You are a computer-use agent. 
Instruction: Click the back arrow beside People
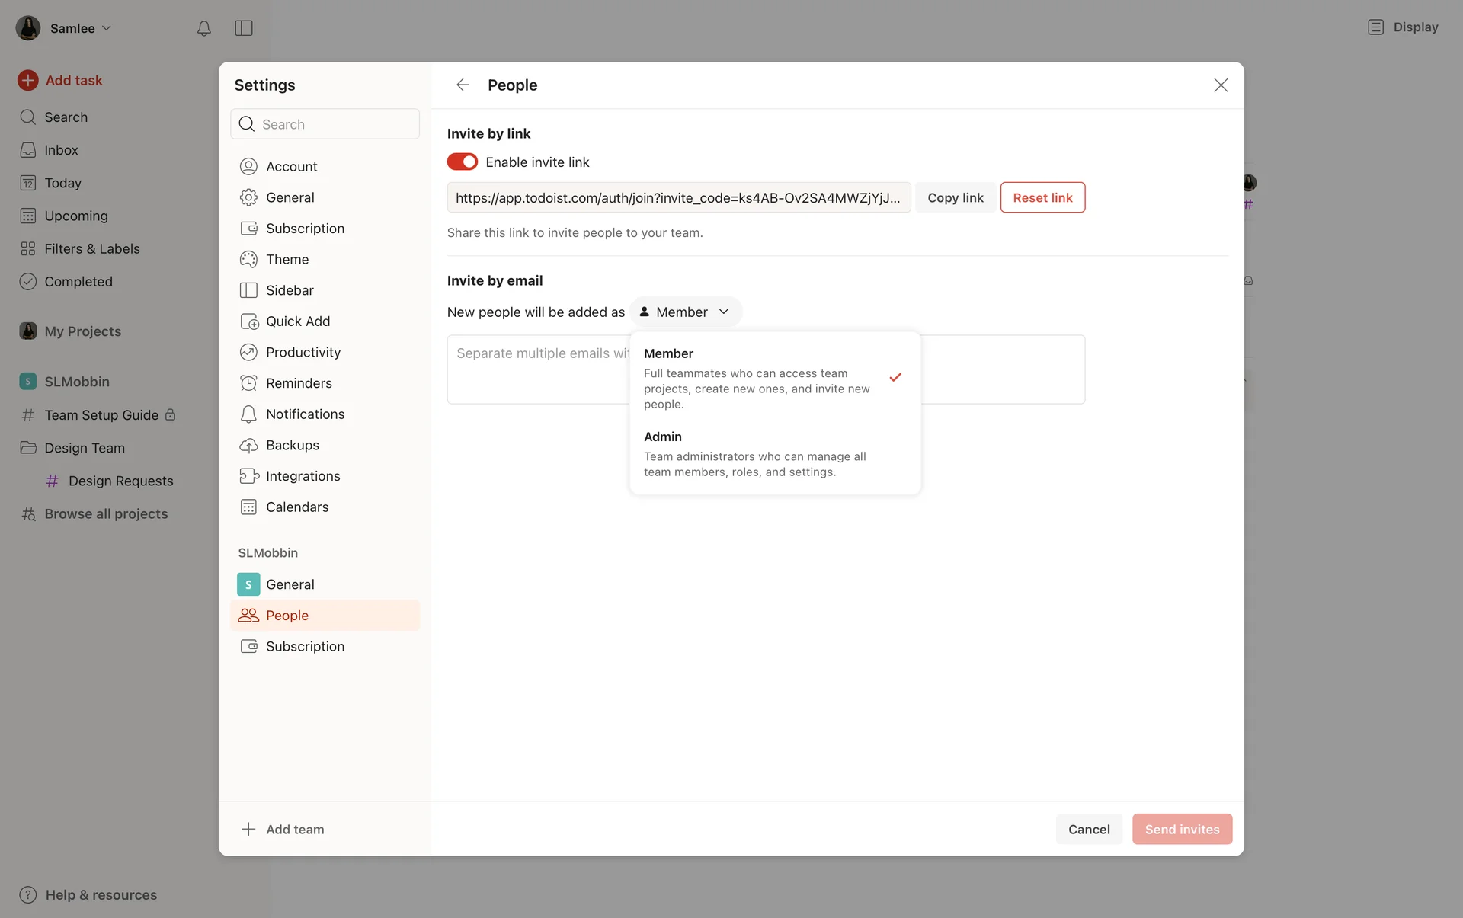pos(463,85)
